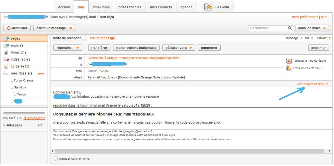Tick the marquer comme non lu checkbox
This screenshot has height=166, width=334.
55,159
